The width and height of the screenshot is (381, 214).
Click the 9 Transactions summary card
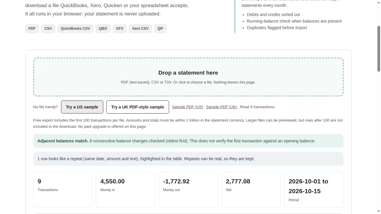[63, 190]
